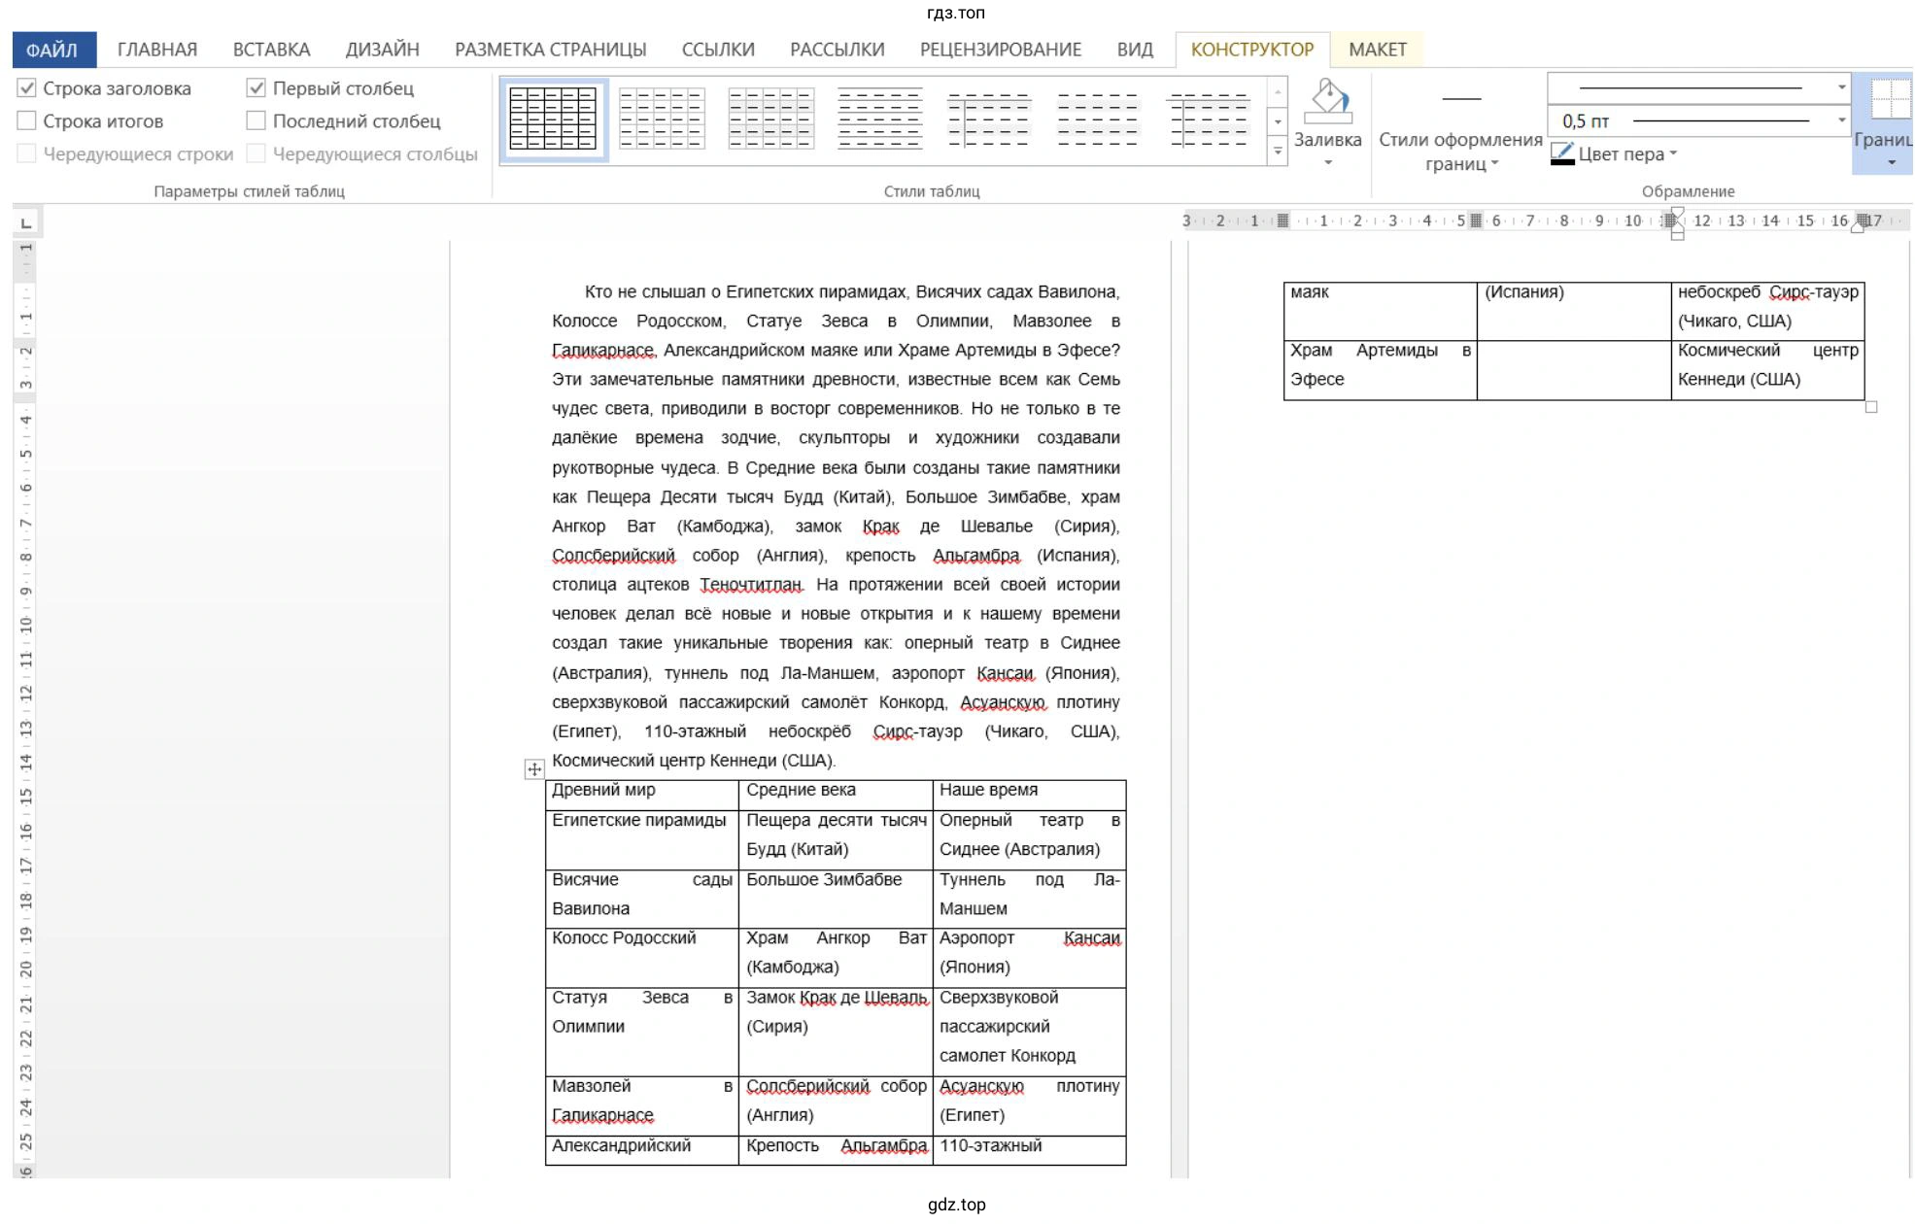Click the table move handle icon
1915x1224 pixels.
[x=534, y=769]
